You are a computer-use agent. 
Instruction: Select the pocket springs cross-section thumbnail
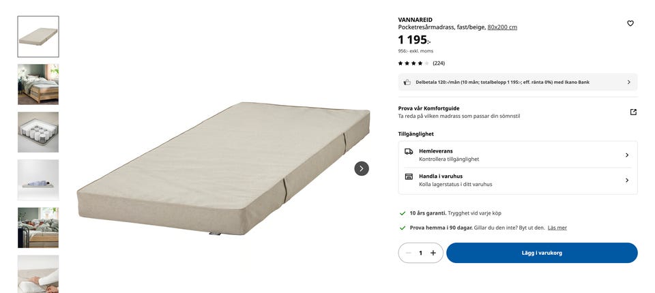pos(38,132)
